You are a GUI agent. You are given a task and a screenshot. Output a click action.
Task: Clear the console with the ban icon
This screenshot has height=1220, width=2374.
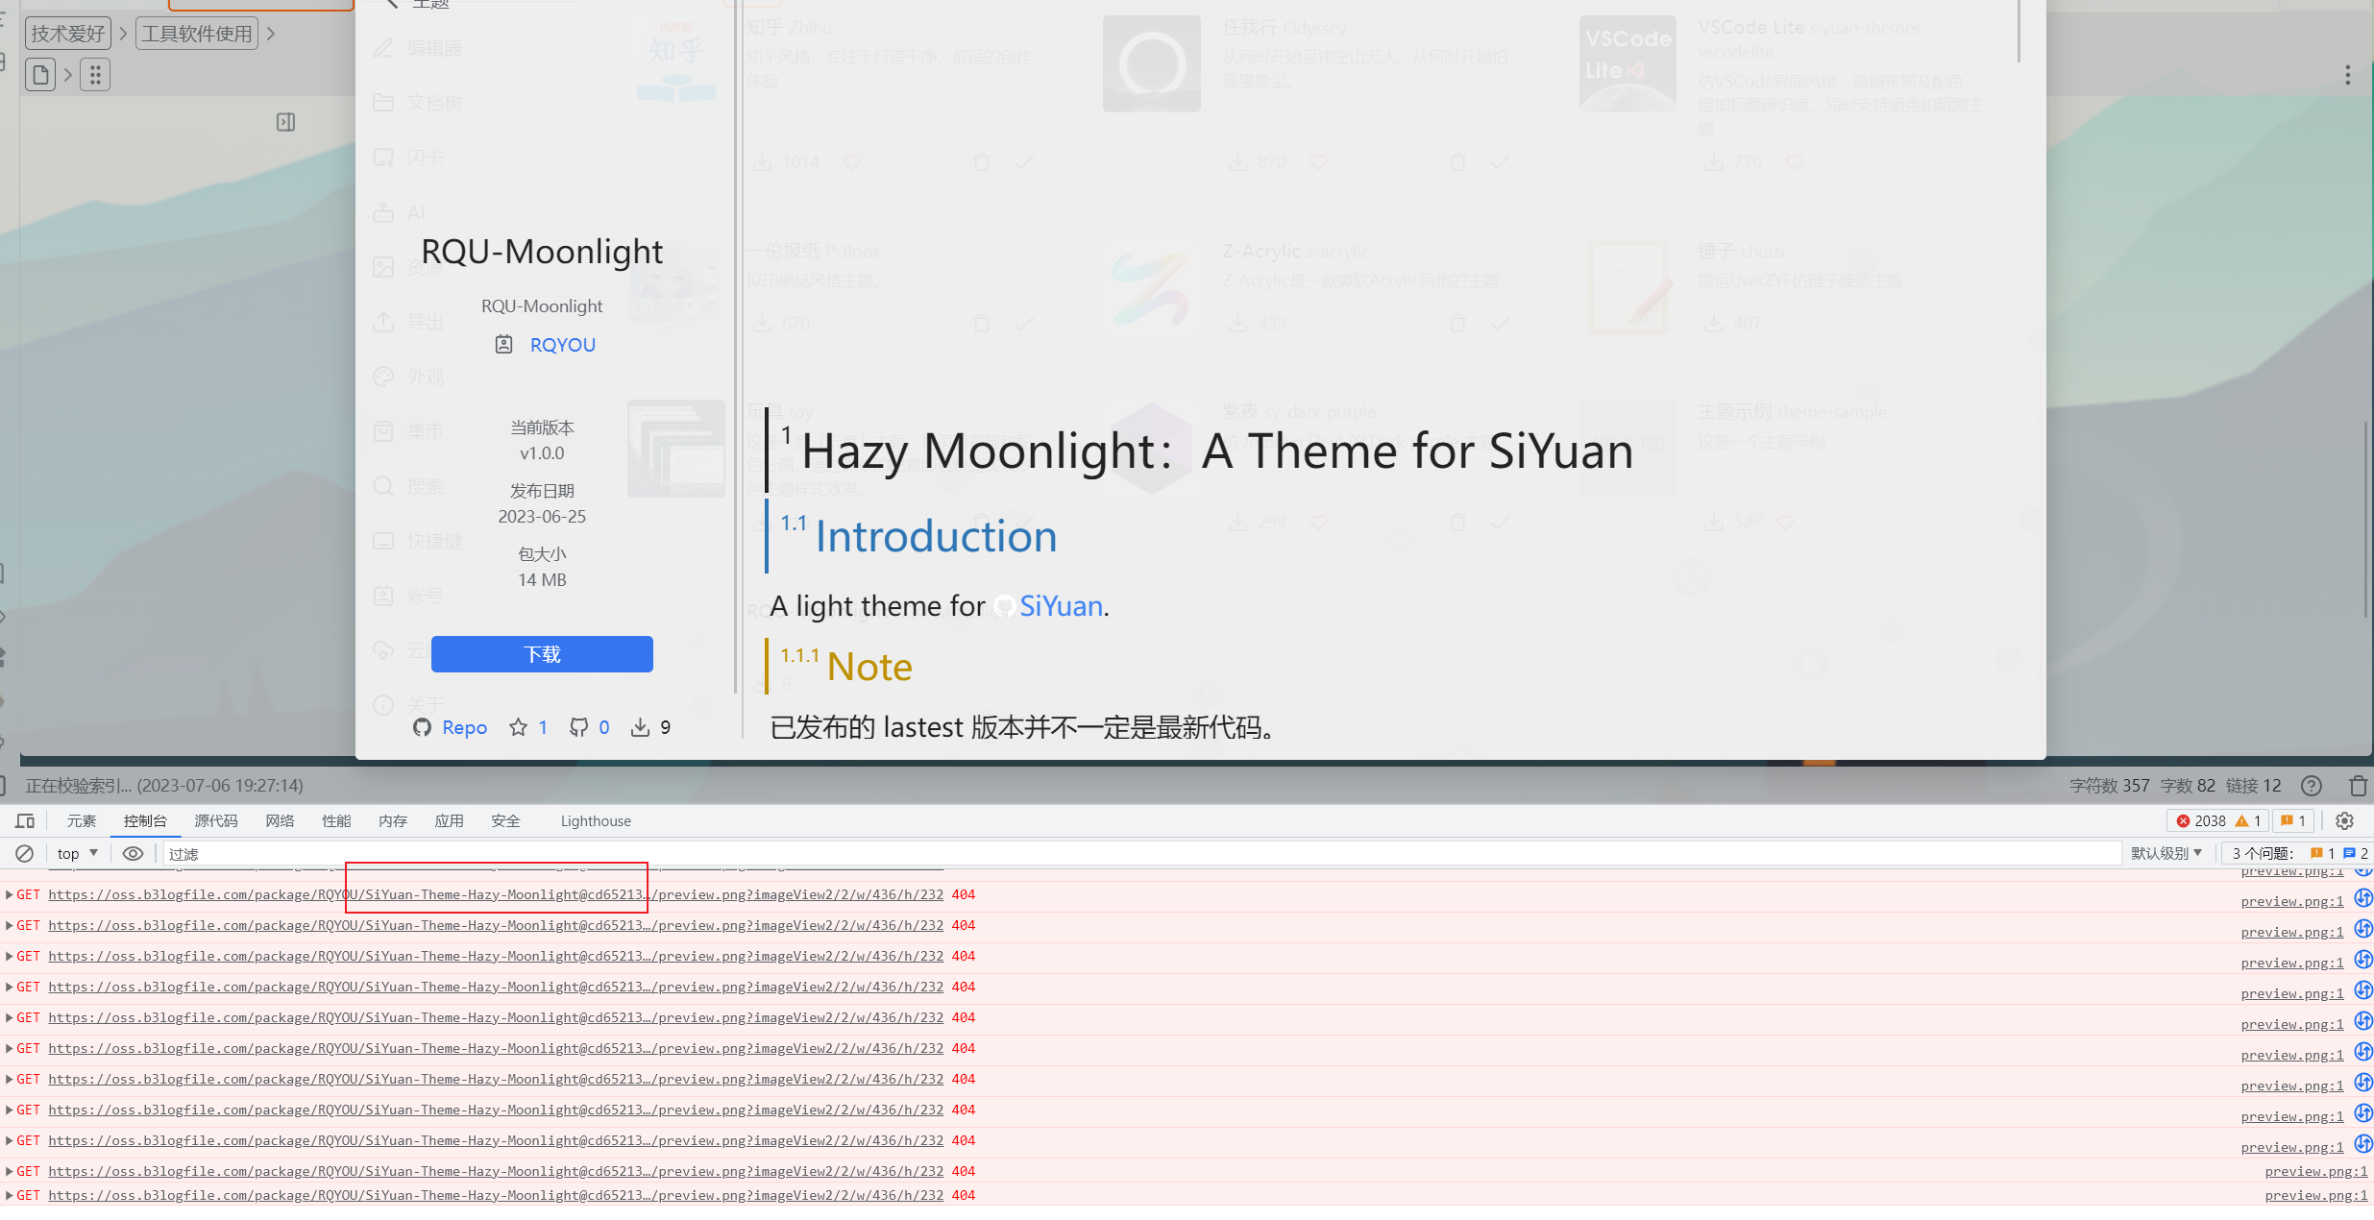point(24,853)
